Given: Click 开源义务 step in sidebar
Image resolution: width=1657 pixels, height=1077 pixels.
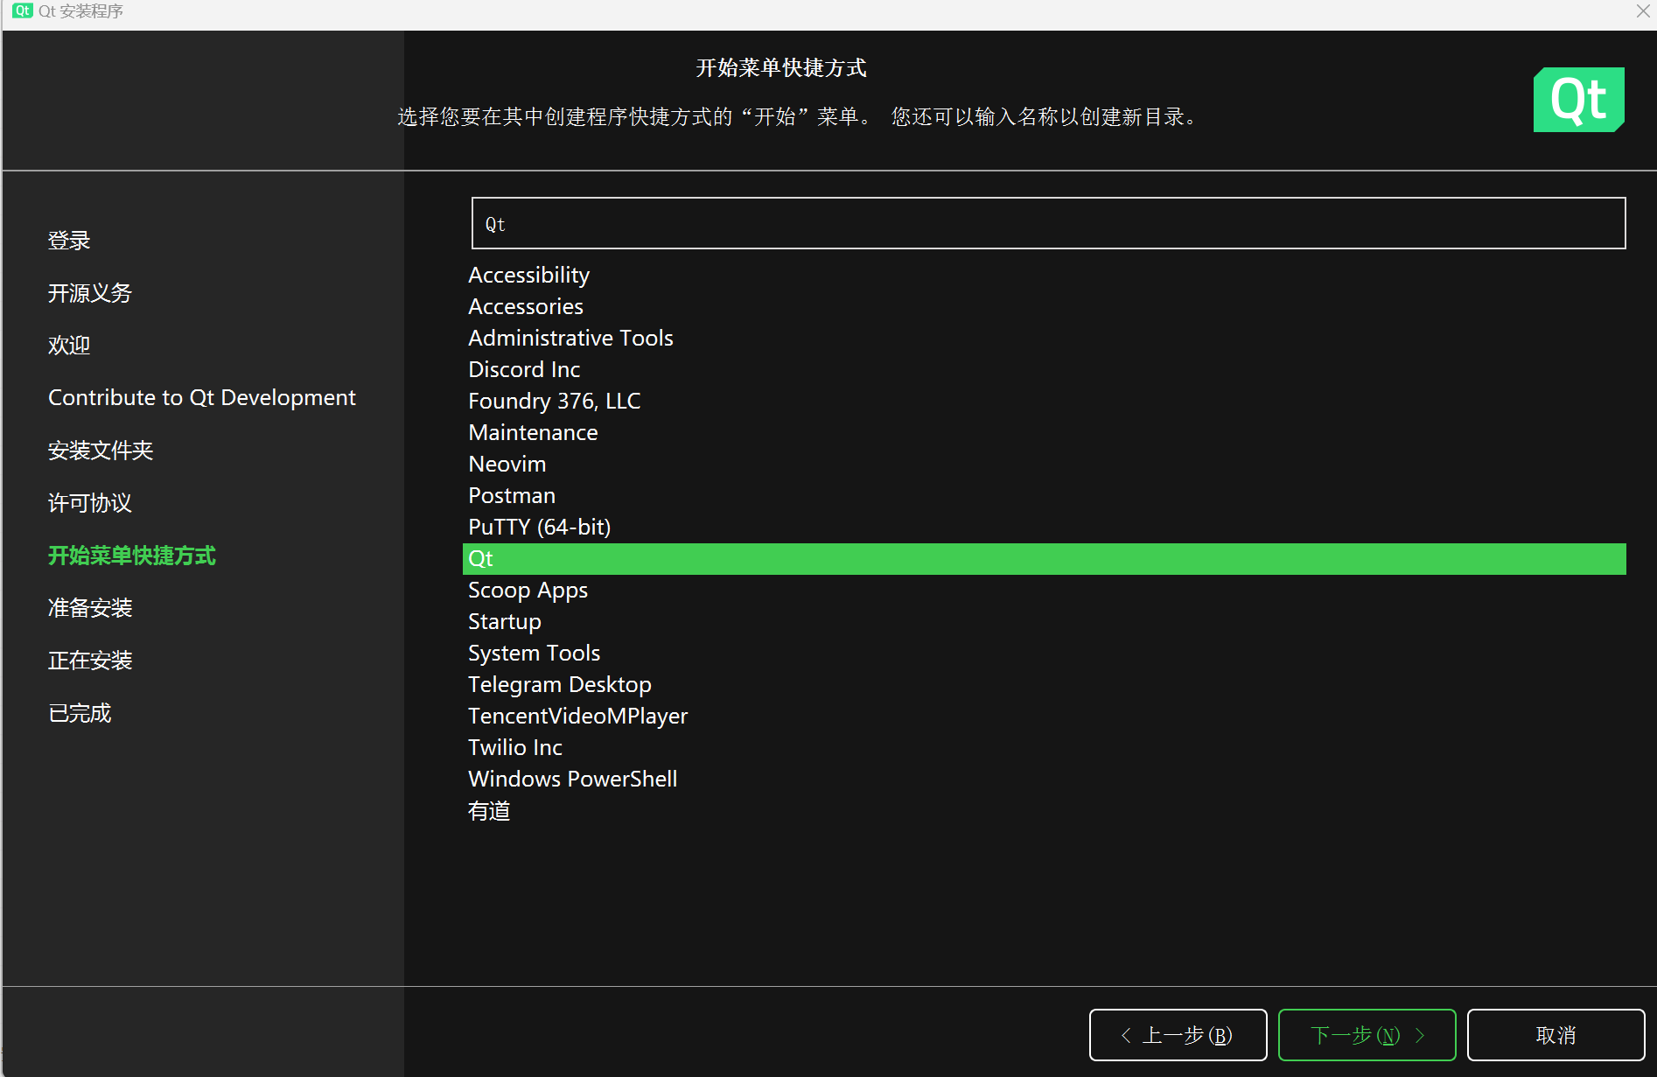Looking at the screenshot, I should (90, 293).
